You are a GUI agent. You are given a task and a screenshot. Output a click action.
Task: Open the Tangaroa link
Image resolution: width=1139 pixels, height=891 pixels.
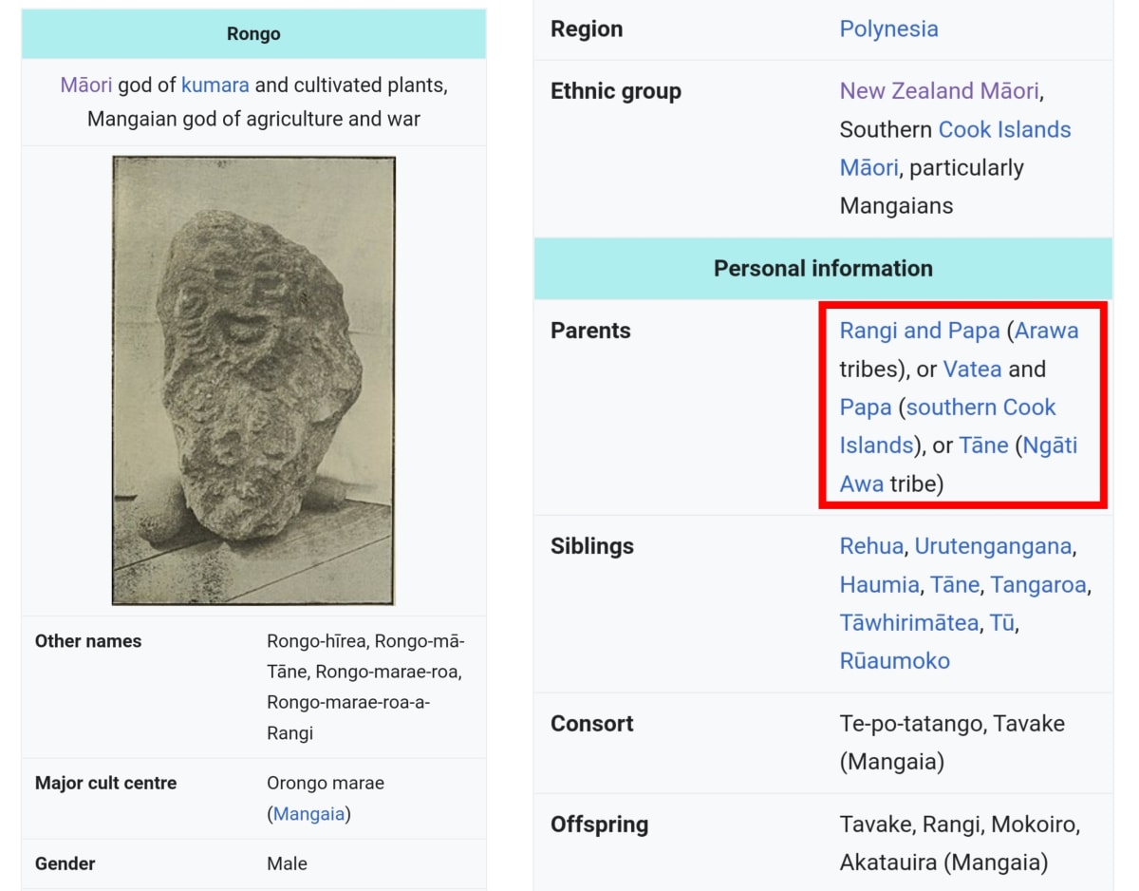[1037, 584]
